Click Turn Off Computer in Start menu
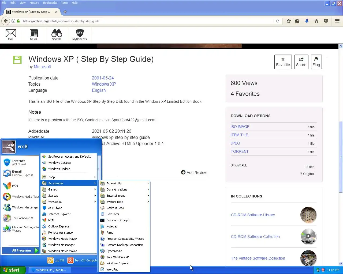Image resolution: width=343 pixels, height=274 pixels. click(x=82, y=260)
